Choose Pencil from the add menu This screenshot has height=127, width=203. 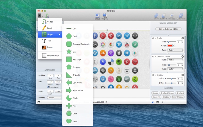pos(50,28)
